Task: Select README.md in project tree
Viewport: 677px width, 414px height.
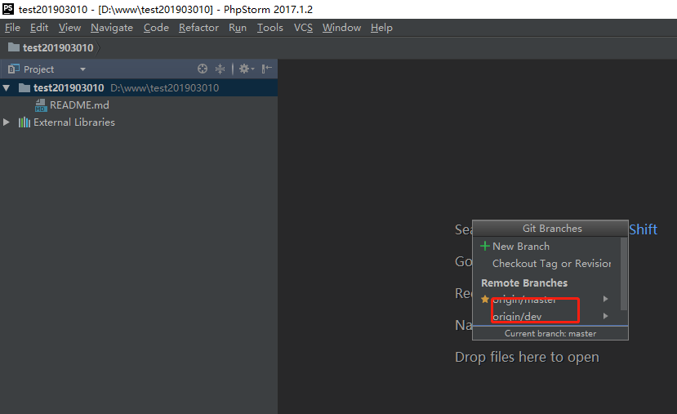Action: coord(79,105)
